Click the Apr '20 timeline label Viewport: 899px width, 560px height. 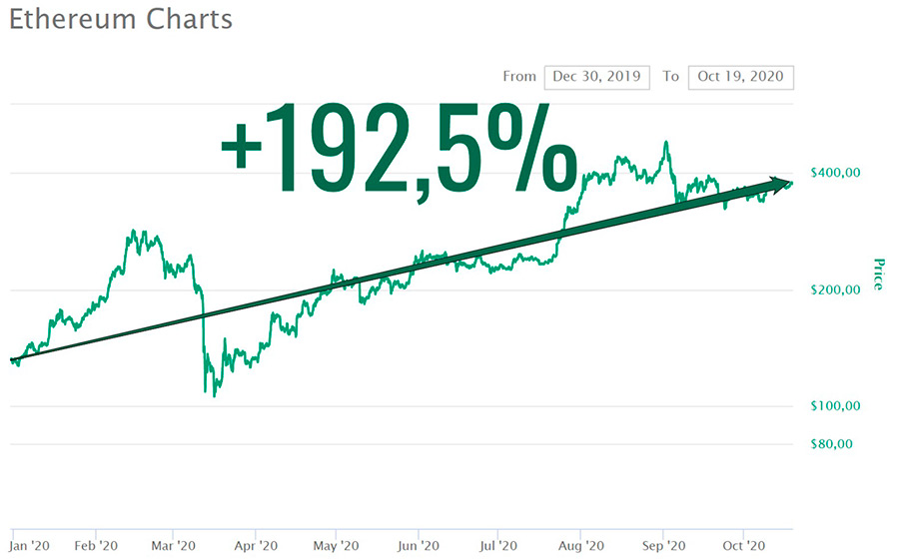tap(256, 546)
